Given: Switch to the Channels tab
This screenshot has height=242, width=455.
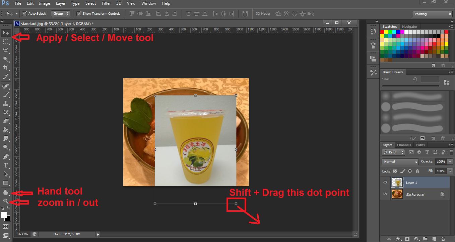Looking at the screenshot, I should tap(404, 145).
